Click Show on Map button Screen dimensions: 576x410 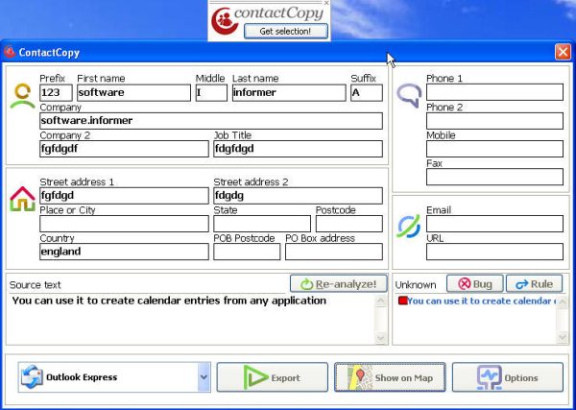391,377
